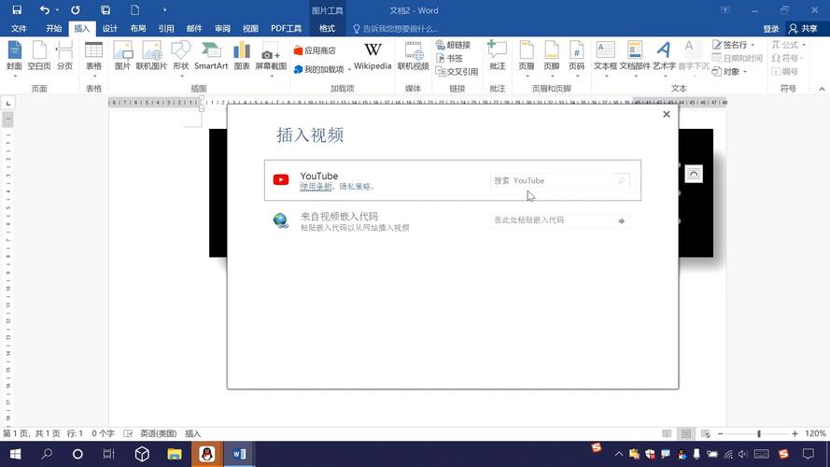Open the Shapes (形状) gallery
The image size is (830, 467).
(181, 57)
